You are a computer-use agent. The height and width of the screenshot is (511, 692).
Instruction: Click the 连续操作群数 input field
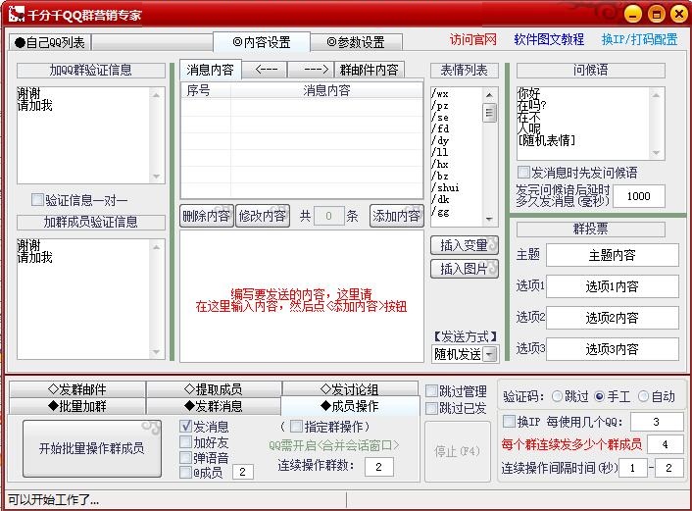click(378, 467)
